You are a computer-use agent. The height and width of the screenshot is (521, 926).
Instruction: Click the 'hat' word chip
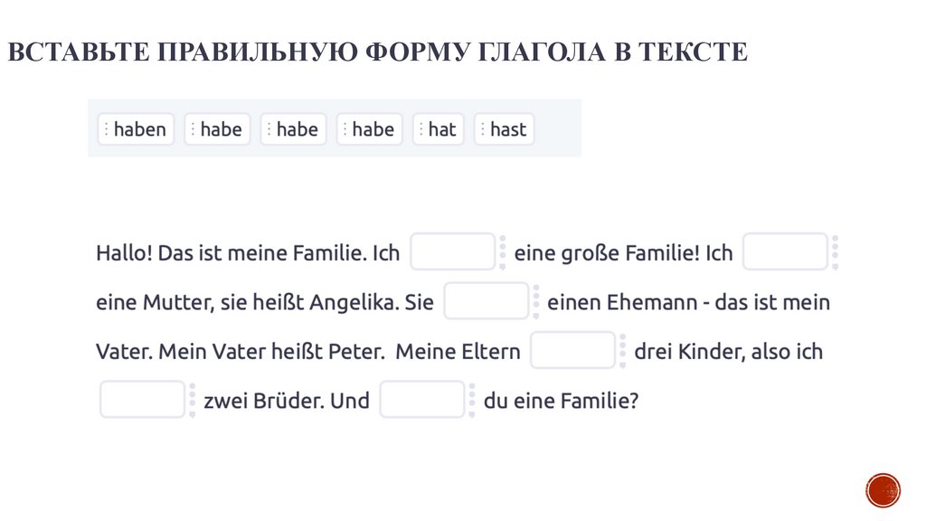[x=439, y=129]
